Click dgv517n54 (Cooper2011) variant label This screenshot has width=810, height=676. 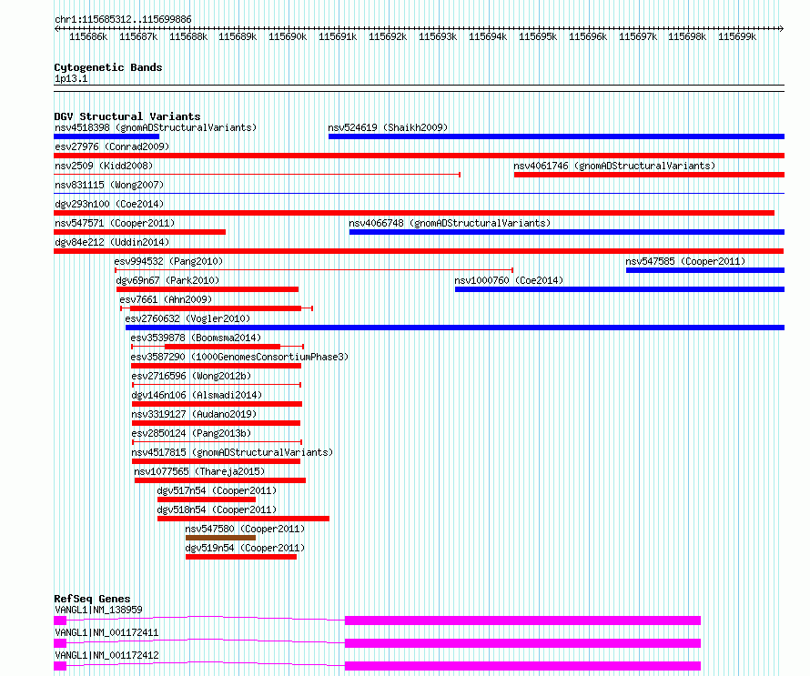tap(217, 490)
